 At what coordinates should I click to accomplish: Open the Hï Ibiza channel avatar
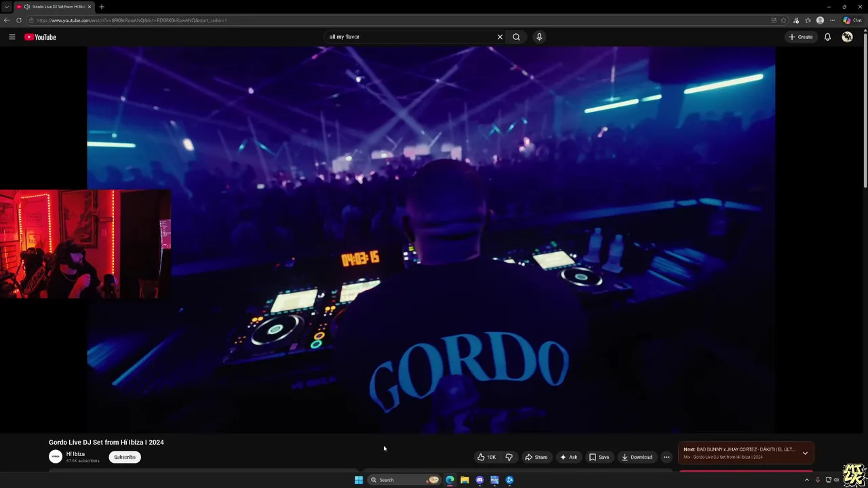tap(55, 457)
